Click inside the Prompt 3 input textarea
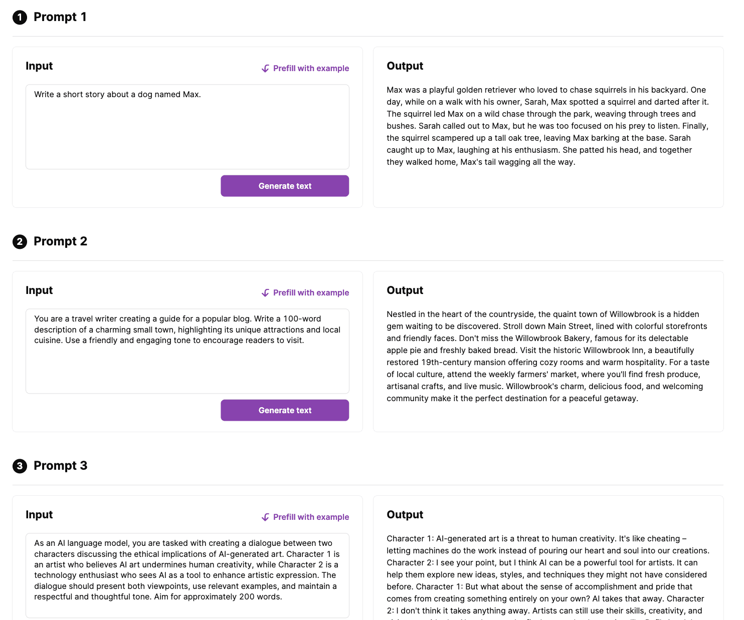Viewport: 744px width, 620px height. point(187,575)
